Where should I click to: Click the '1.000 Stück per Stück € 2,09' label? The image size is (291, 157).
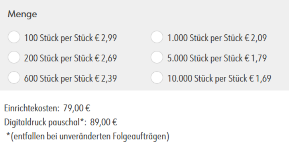click(x=217, y=38)
